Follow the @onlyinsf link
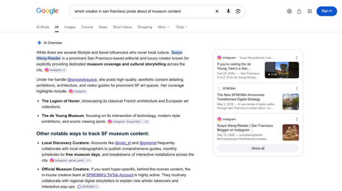Image resolution: width=342 pixels, height=191 pixels. point(148,143)
